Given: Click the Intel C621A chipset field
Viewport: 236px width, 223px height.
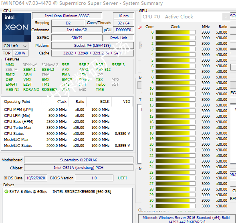Looking at the screenshot, I should tap(79, 167).
